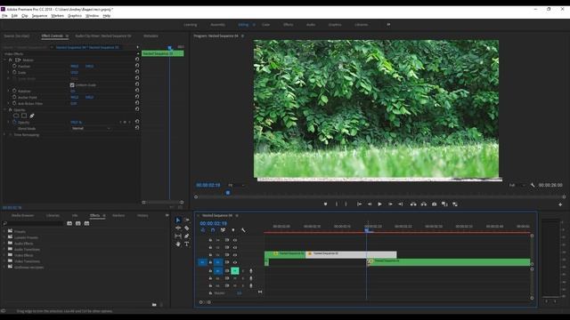
Task: Switch to the Media Browser tab
Action: coord(22,215)
